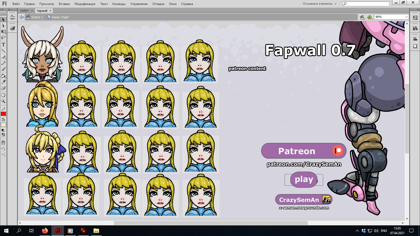420x236 pixels.
Task: Select the Hand tool
Action: pos(3,95)
